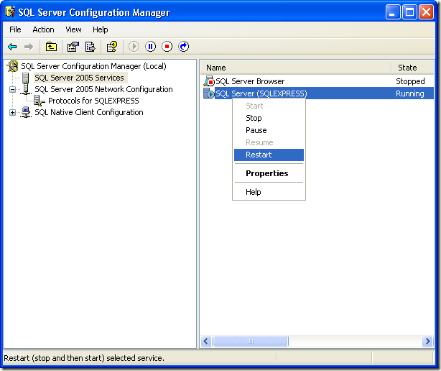
Task: Click the Forward arrow toolbar icon
Action: [x=29, y=47]
